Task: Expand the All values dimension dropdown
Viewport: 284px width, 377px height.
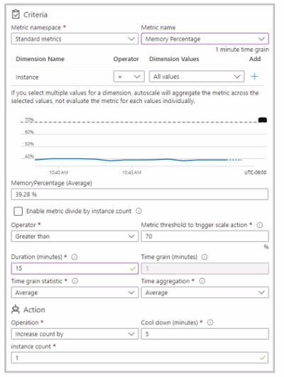Action: 197,77
